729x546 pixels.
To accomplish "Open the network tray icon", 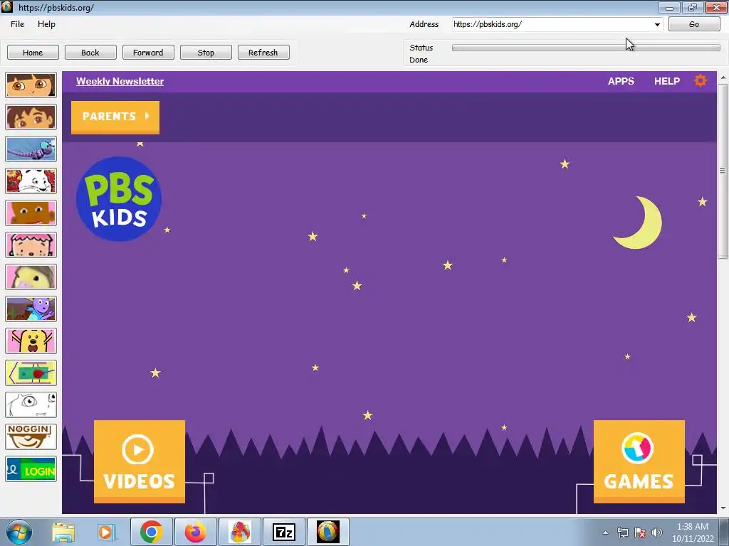I will click(622, 532).
